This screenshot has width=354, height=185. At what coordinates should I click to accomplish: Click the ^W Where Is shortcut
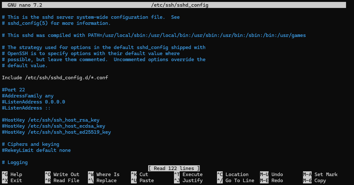coord(104,174)
